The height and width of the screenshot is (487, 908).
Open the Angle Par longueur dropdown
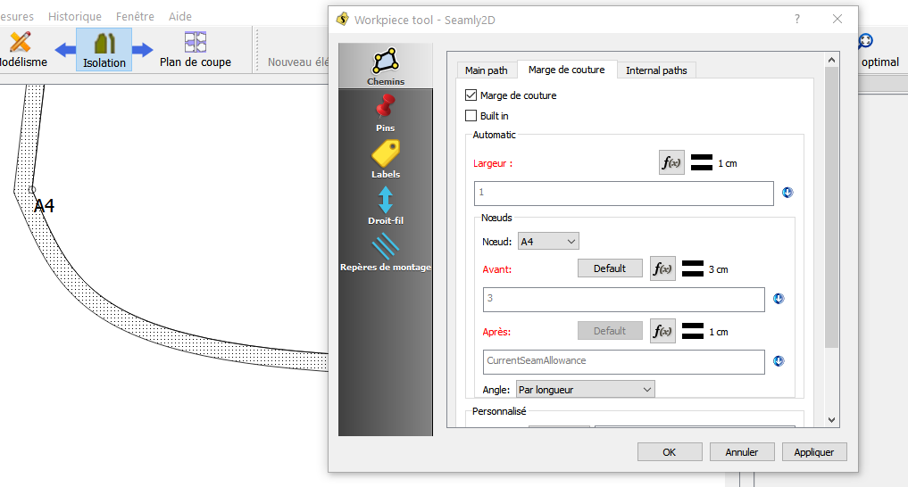click(x=585, y=389)
